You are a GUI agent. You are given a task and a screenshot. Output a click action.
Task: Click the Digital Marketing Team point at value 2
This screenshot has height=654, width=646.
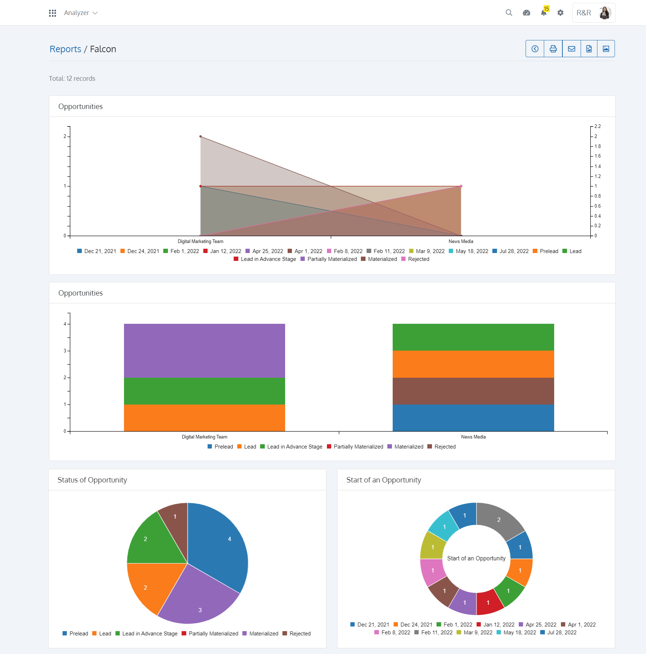coord(200,137)
